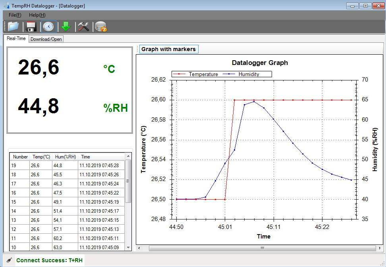This screenshot has height=267, width=386.
Task: Select the Real-Time tab
Action: coord(16,38)
